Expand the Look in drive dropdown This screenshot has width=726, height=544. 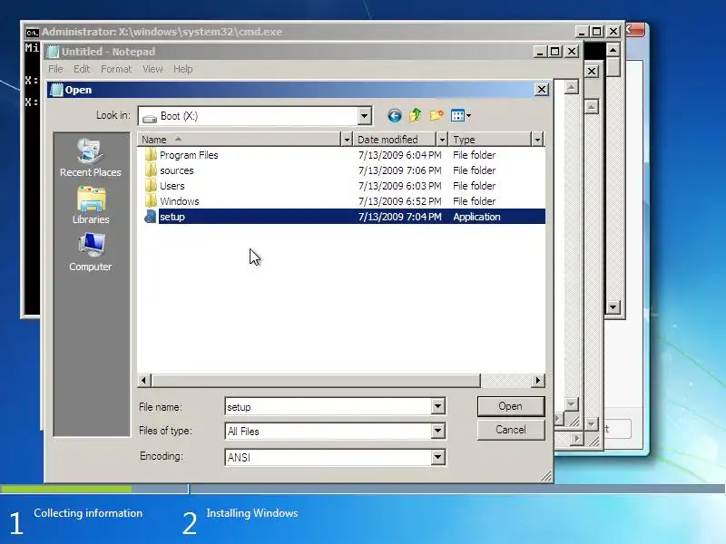pos(365,116)
